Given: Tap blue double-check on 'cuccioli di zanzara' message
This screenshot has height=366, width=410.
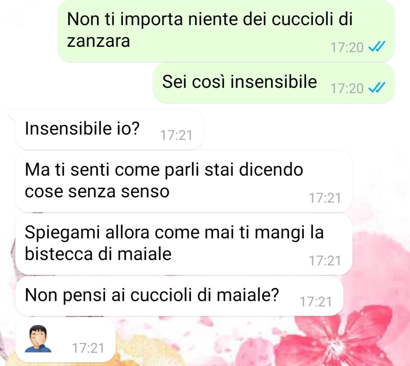Looking at the screenshot, I should (x=377, y=47).
